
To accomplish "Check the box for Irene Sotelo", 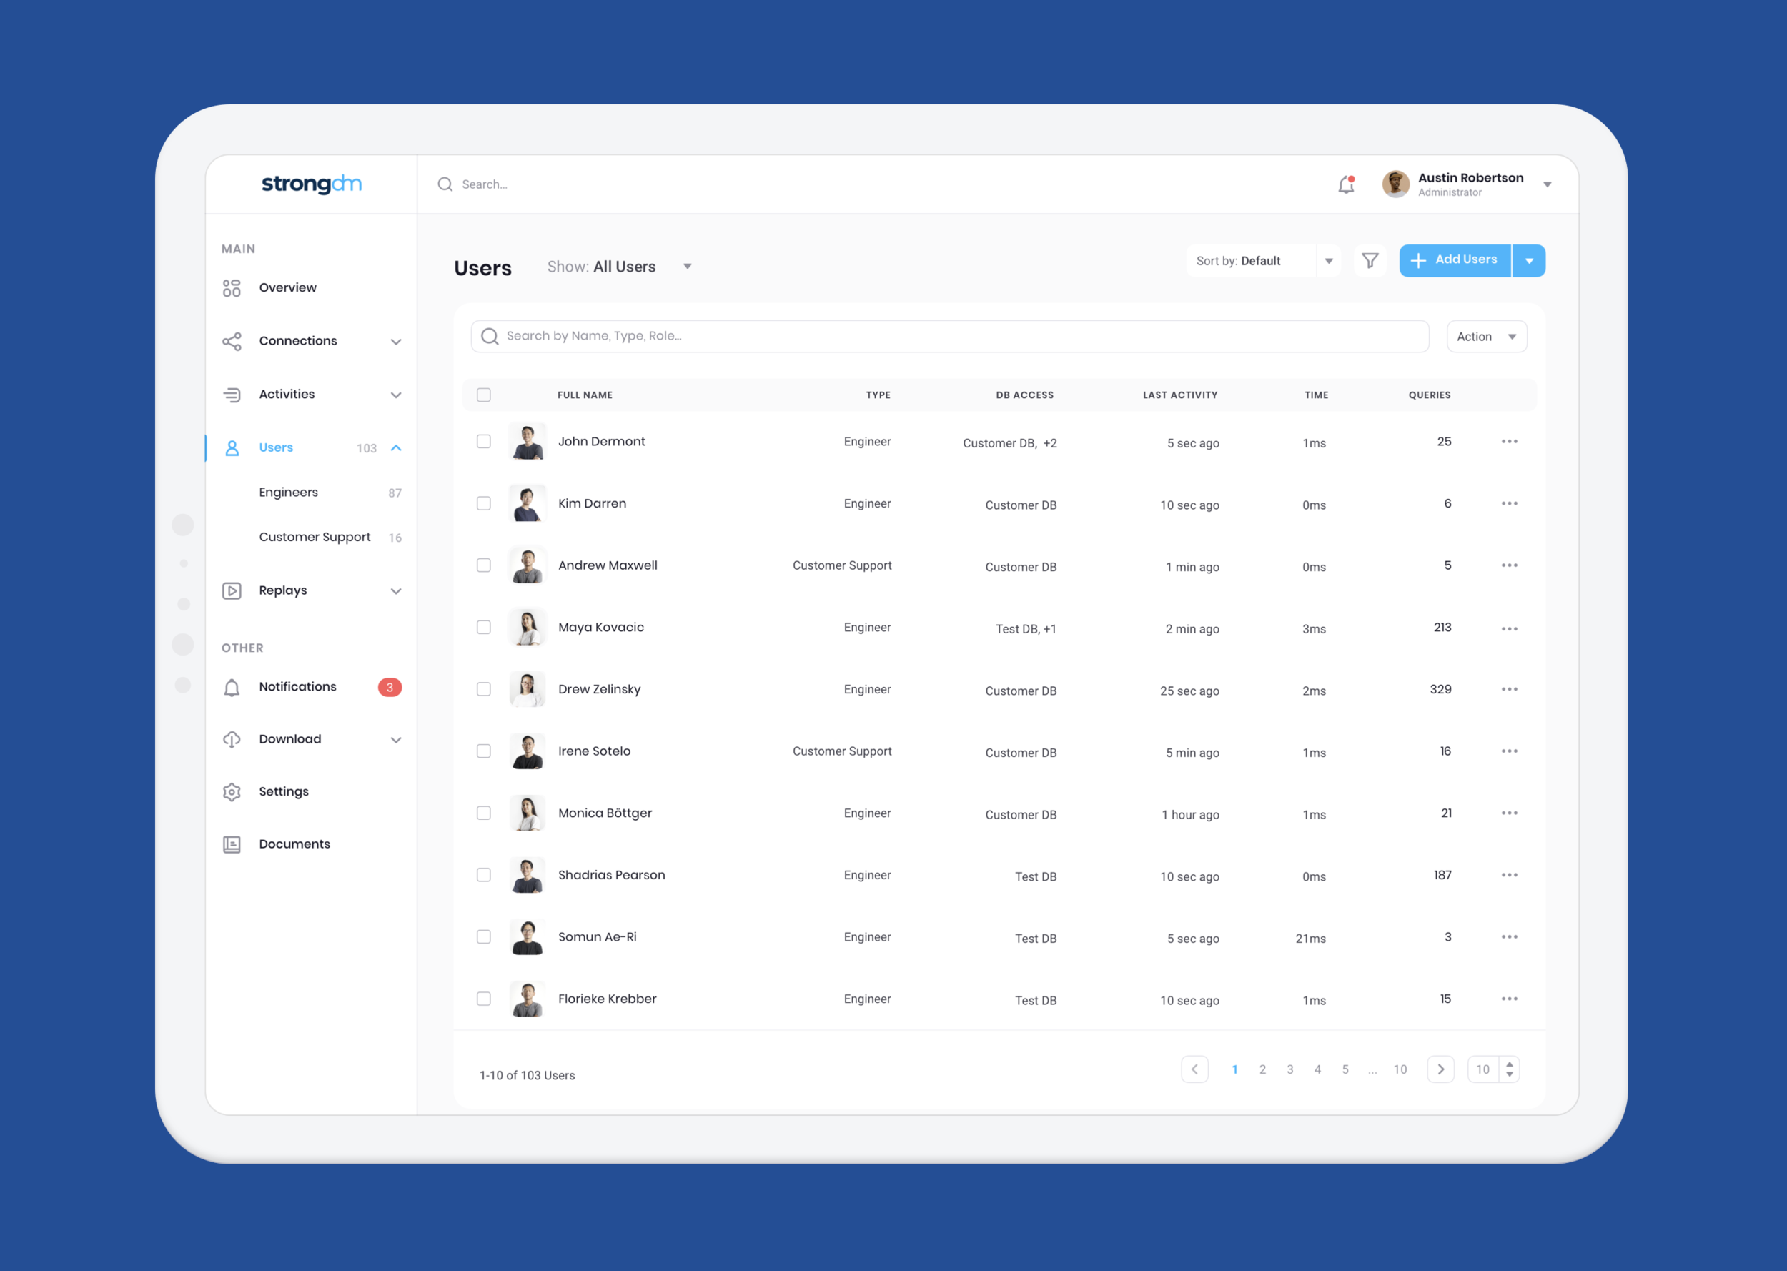I will coord(483,751).
